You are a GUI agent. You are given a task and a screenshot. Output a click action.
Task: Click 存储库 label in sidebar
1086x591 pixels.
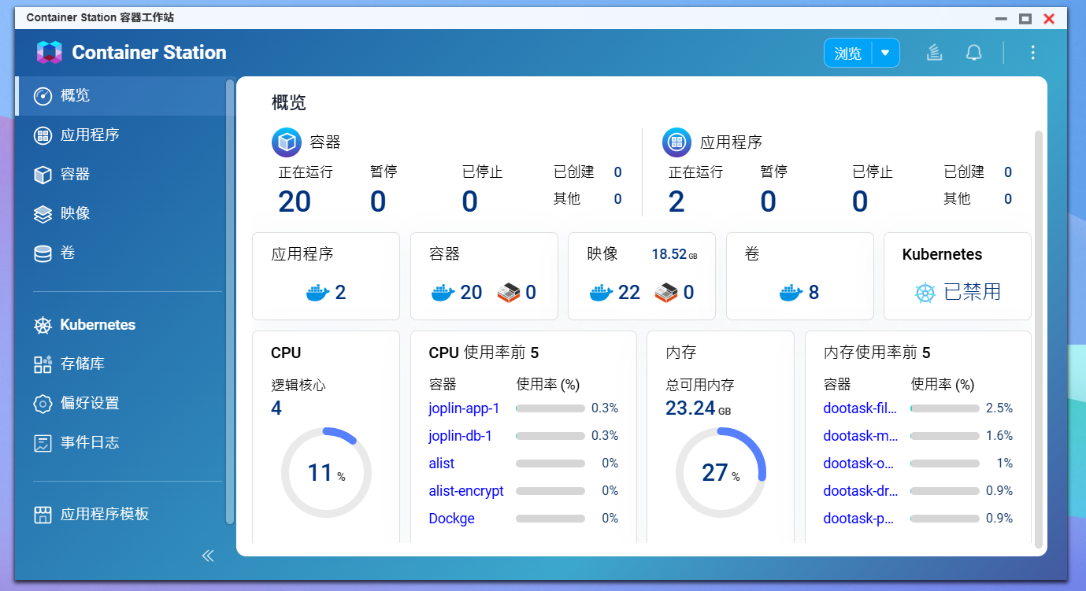click(x=83, y=364)
